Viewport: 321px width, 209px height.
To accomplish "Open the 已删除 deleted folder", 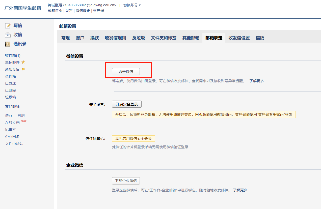I will click(x=11, y=90).
